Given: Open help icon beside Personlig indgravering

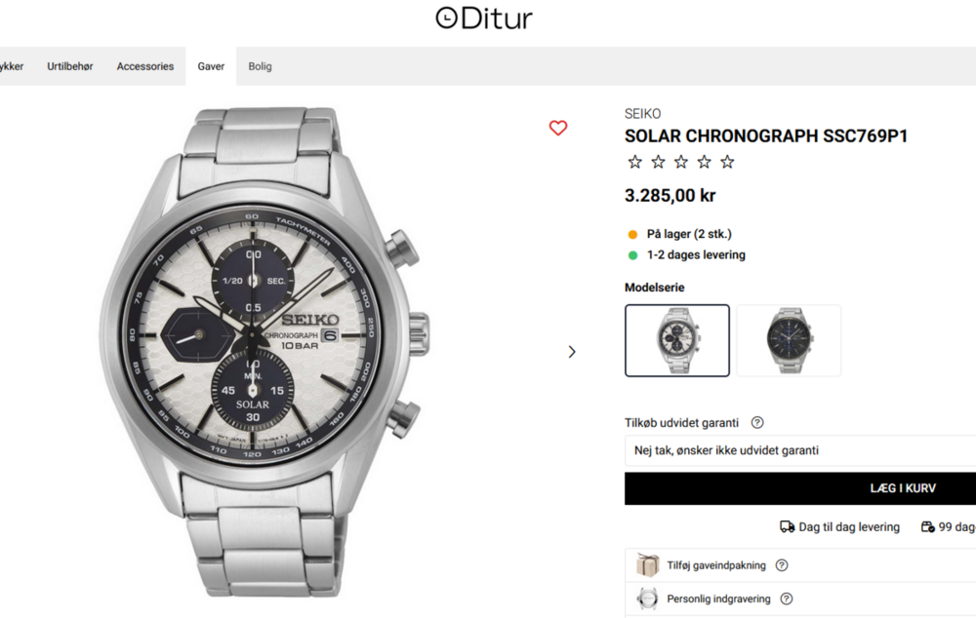Looking at the screenshot, I should click(786, 599).
